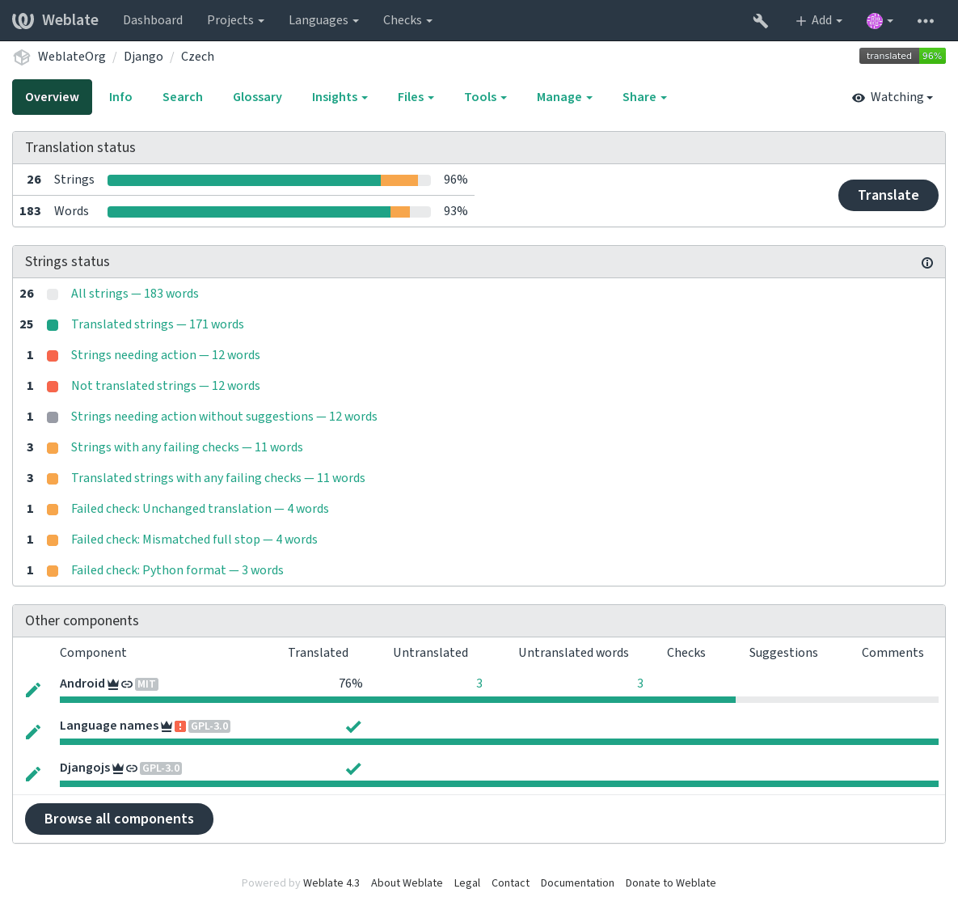
Task: Switch to the Glossary tab
Action: (x=257, y=97)
